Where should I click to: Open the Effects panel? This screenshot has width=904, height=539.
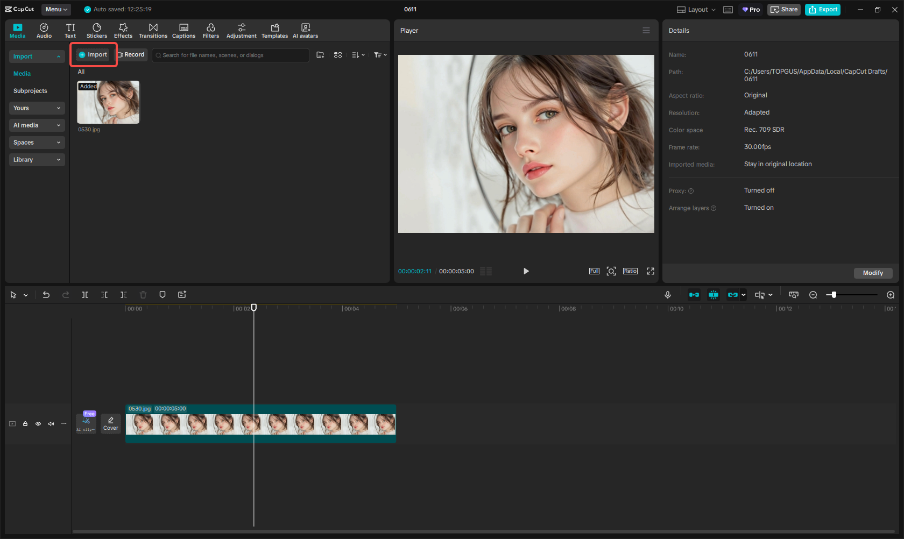(x=123, y=31)
